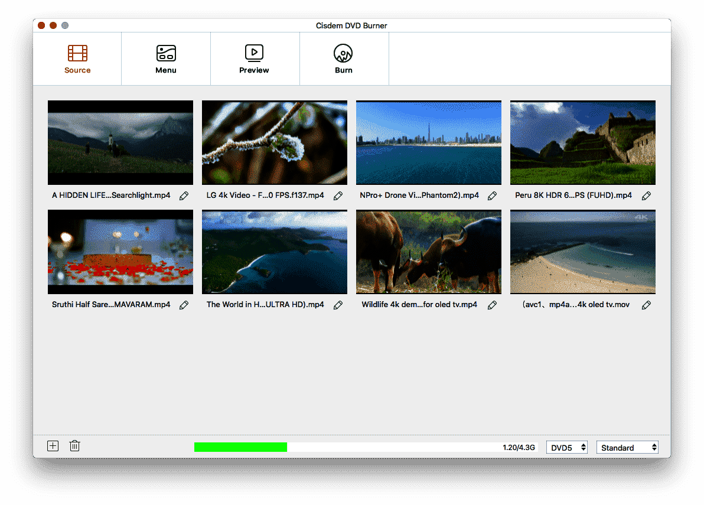
Task: Open the Preview tab
Action: (254, 59)
